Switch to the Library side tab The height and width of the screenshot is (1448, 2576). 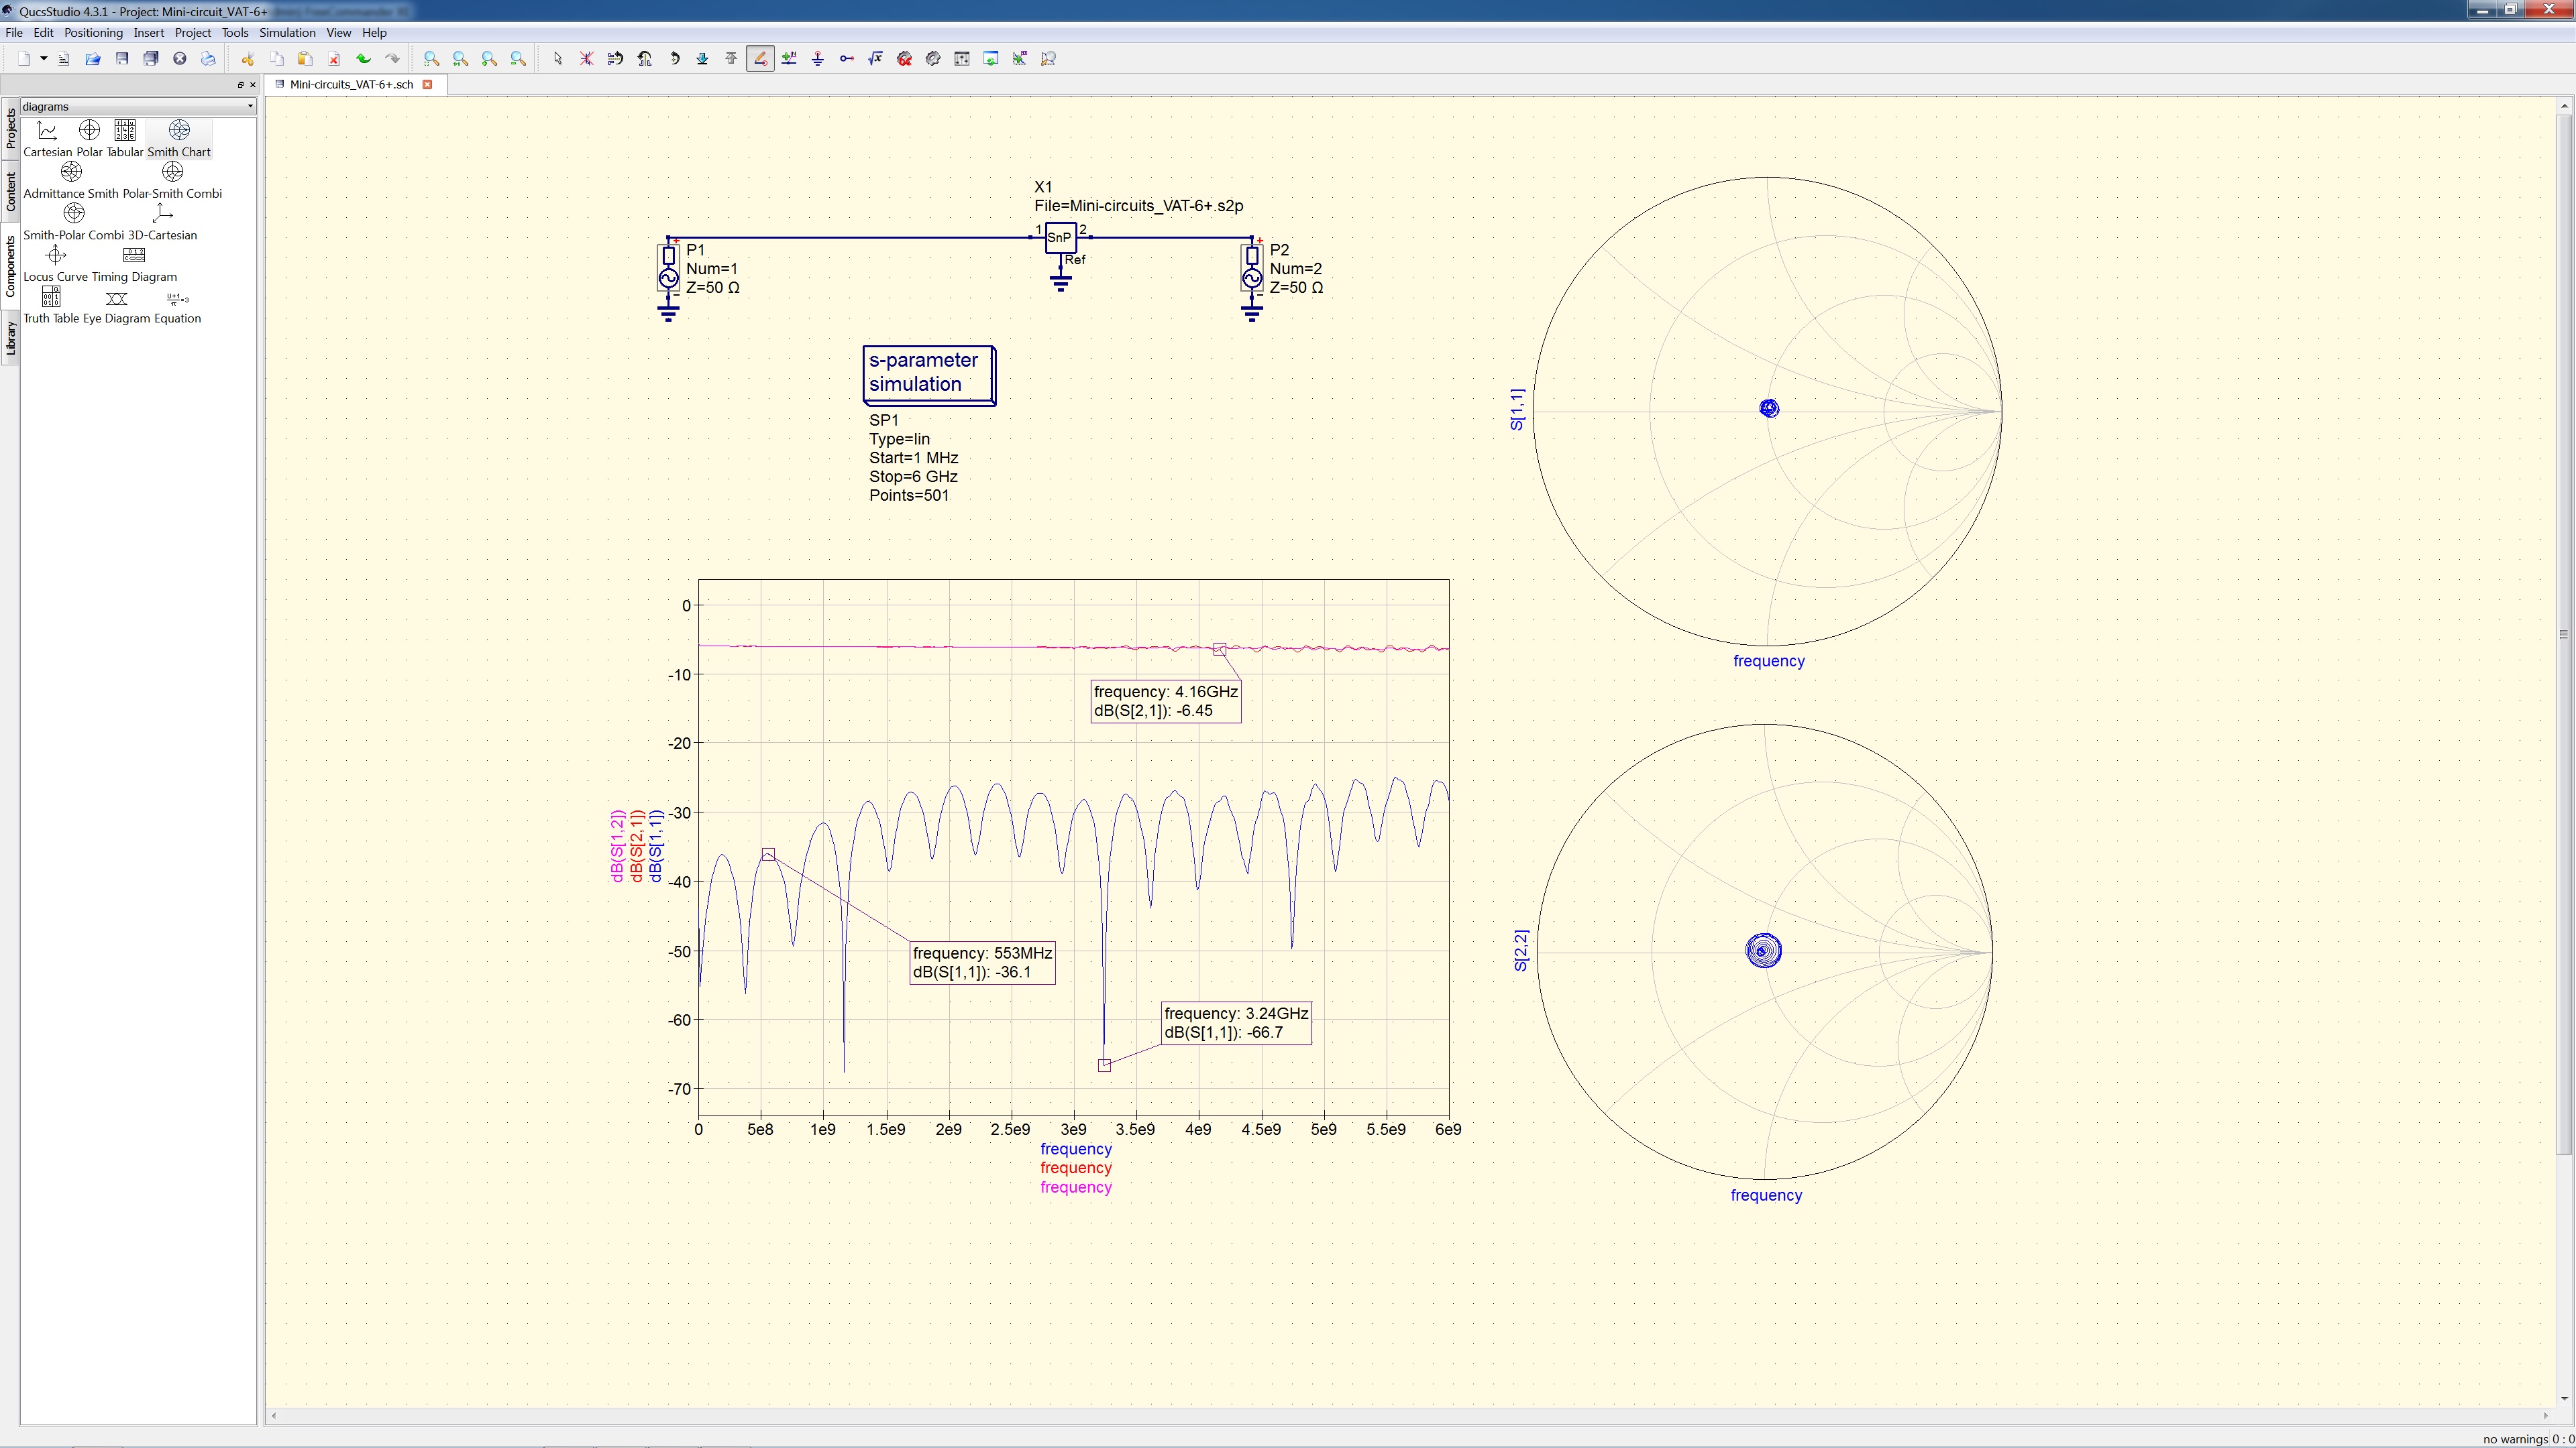[10, 338]
